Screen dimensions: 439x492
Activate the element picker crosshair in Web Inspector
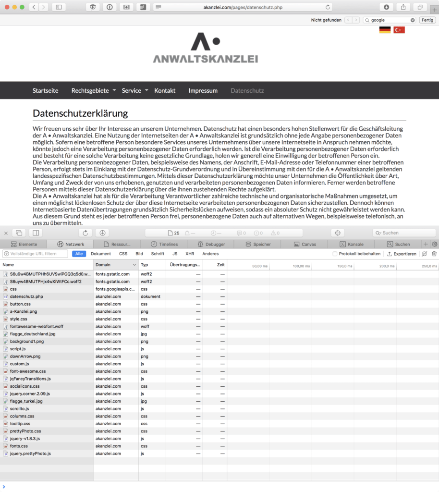337,233
